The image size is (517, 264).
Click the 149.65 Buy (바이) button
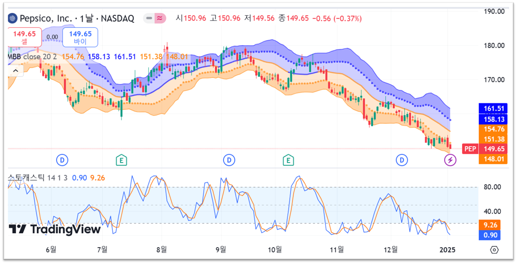coord(80,37)
